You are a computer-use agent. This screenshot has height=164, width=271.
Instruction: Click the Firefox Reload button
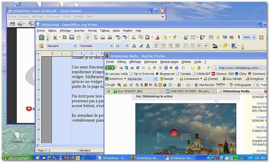(138, 68)
